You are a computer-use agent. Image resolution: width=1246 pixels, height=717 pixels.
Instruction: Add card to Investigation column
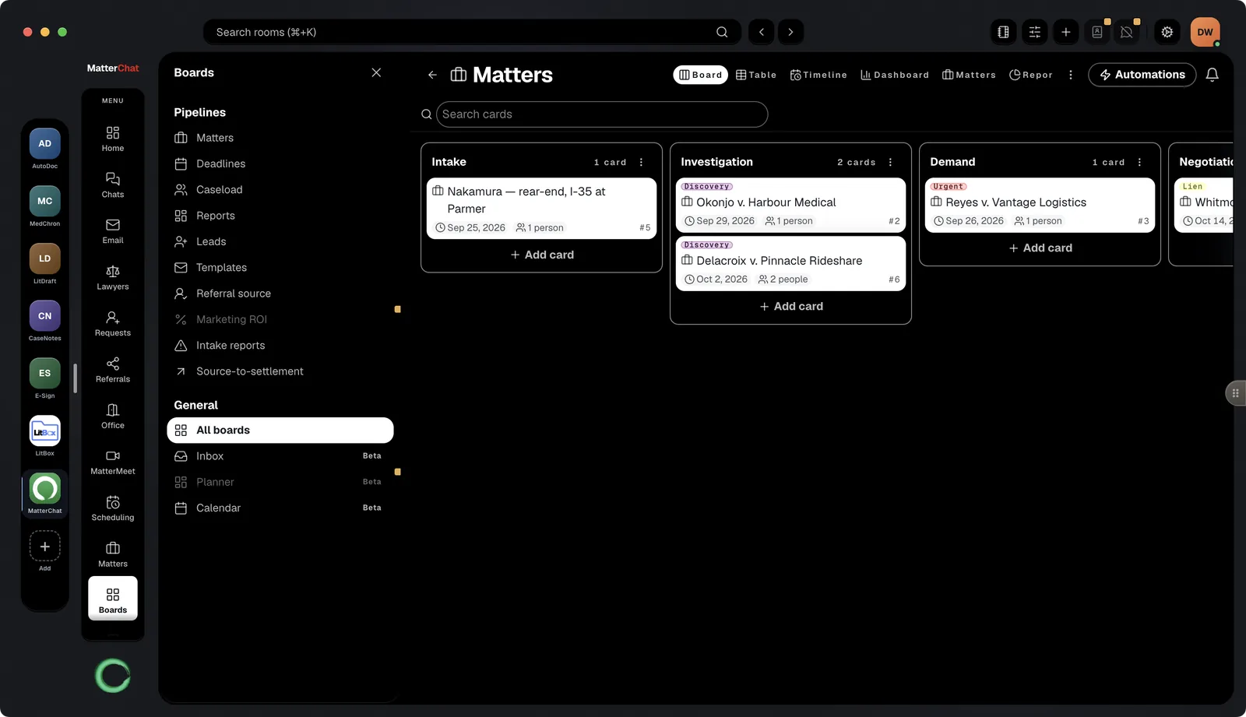(x=790, y=306)
